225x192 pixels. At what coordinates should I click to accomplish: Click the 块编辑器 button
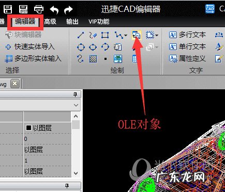(23, 35)
